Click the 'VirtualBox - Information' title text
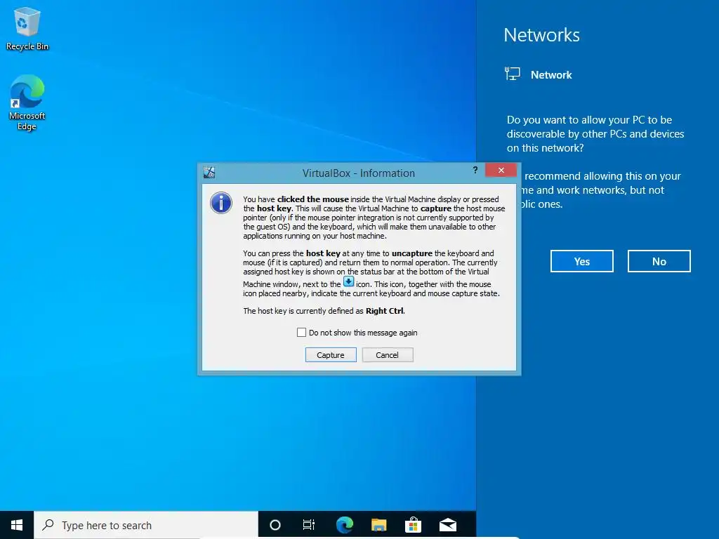 tap(359, 173)
